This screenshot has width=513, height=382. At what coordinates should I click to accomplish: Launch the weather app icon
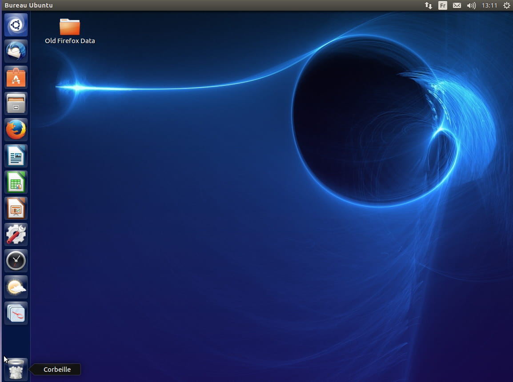tap(16, 287)
